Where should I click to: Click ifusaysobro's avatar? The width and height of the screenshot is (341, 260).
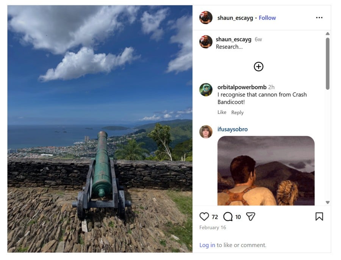click(206, 132)
